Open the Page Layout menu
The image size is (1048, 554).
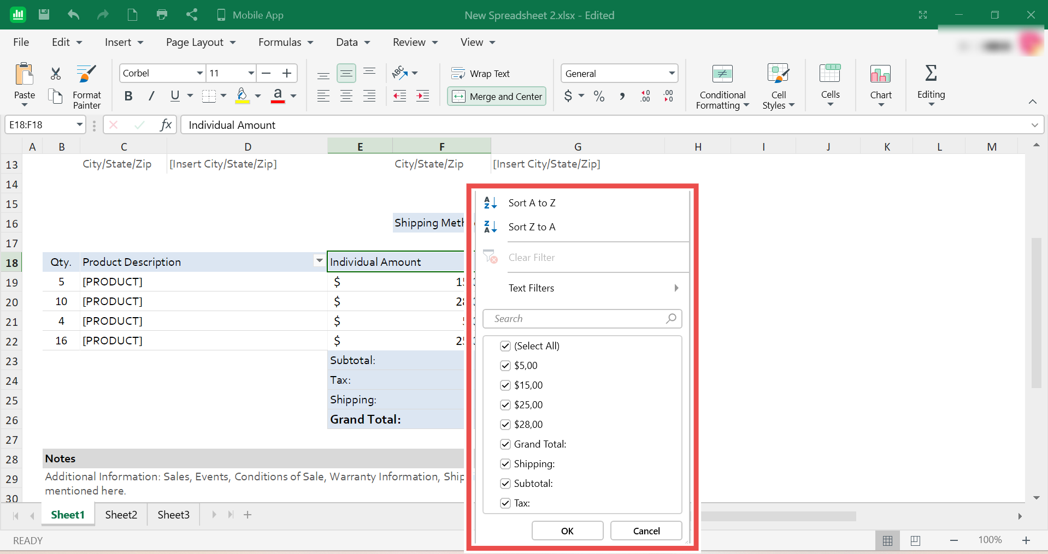(201, 42)
